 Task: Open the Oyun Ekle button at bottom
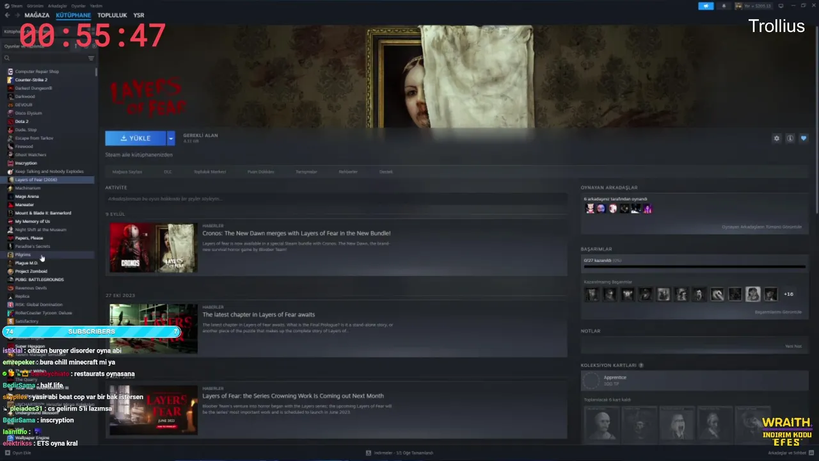pyautogui.click(x=18, y=453)
